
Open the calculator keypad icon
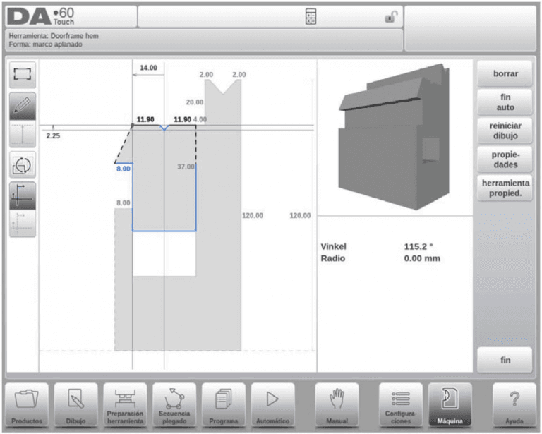click(x=311, y=16)
